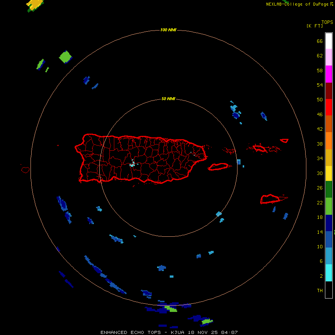Click legend value 22
Viewport: 335px width, 335px height.
click(320, 202)
